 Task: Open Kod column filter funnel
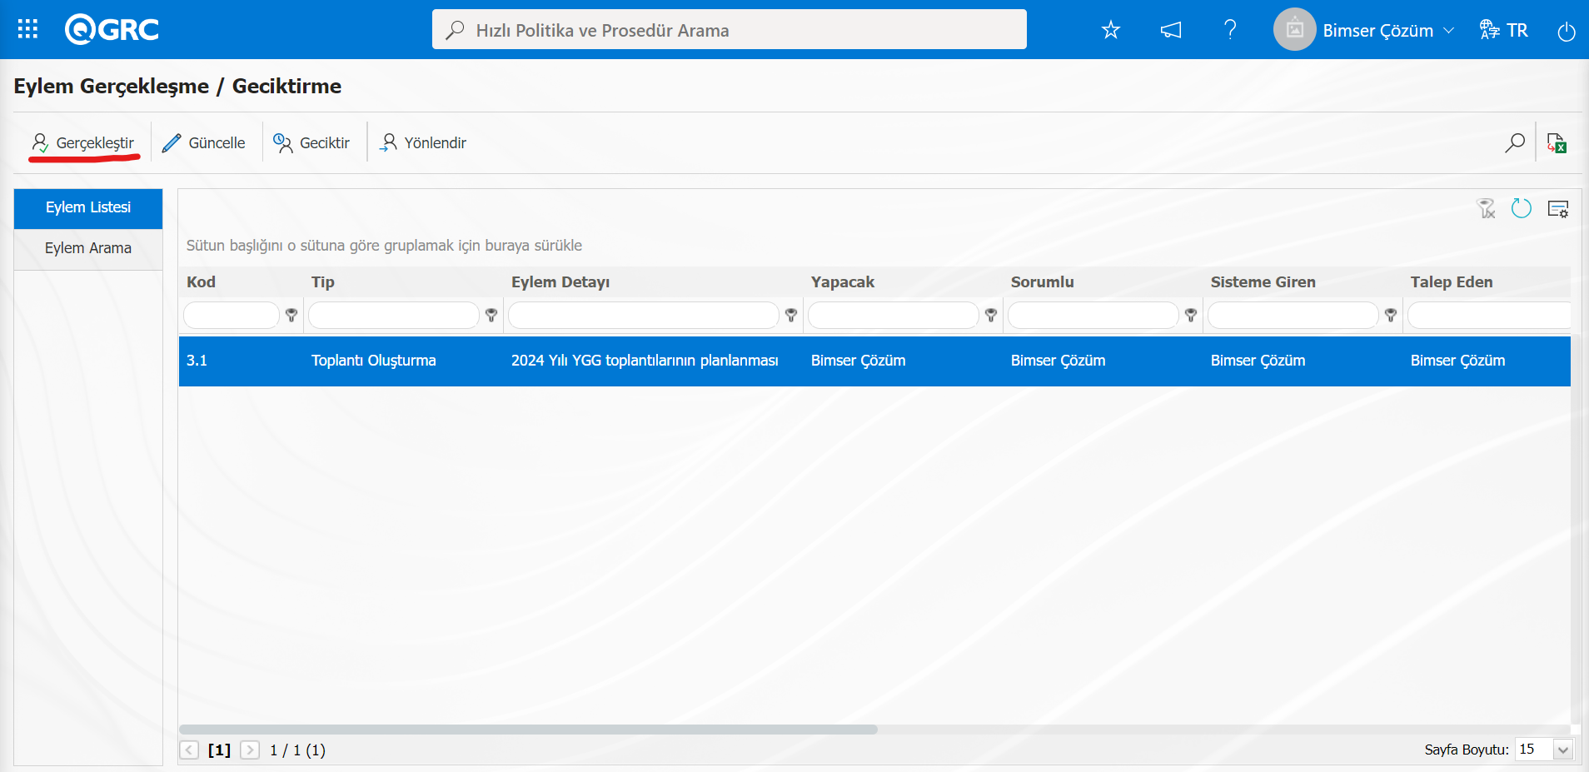tap(291, 315)
